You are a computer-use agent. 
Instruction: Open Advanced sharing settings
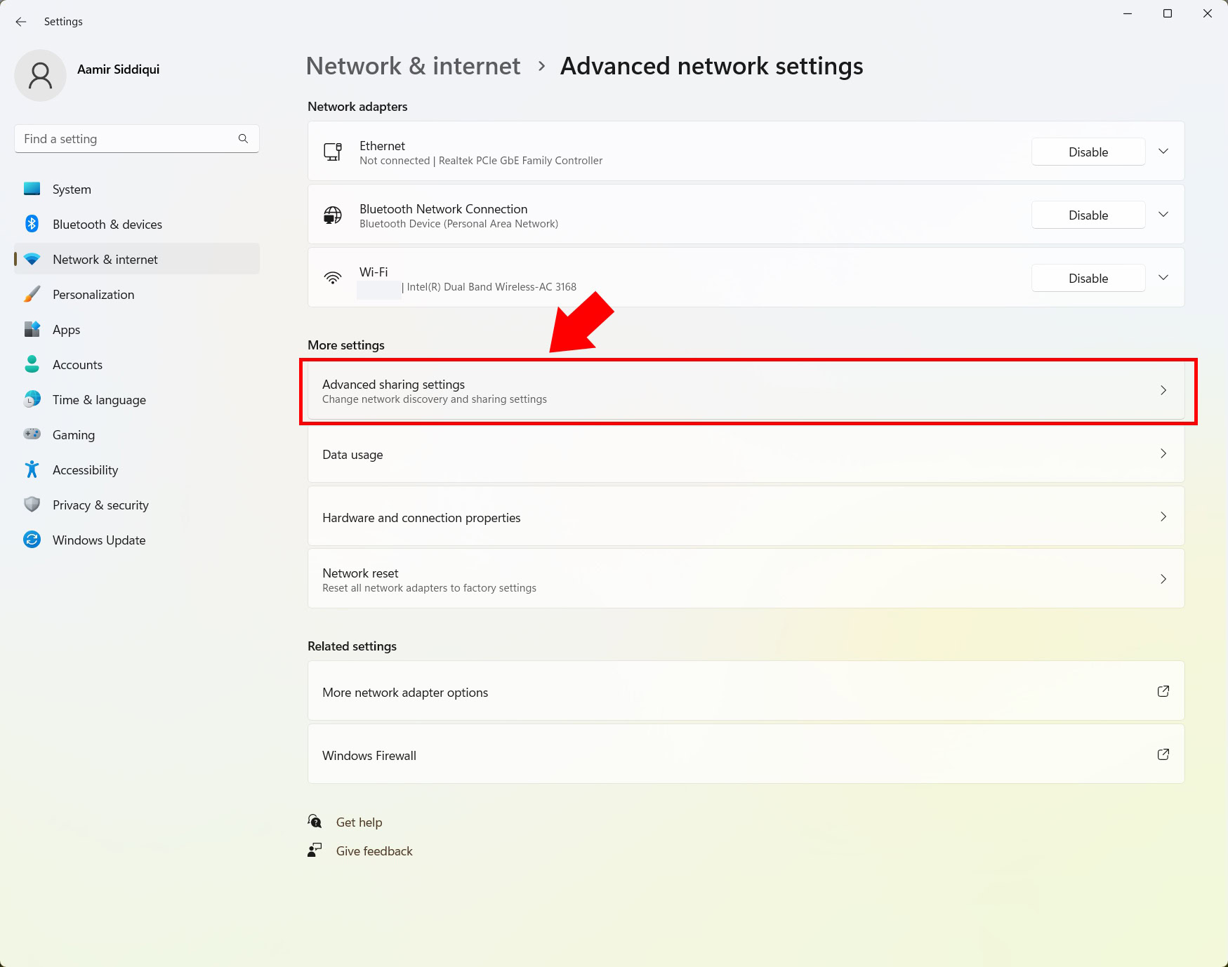(x=745, y=391)
